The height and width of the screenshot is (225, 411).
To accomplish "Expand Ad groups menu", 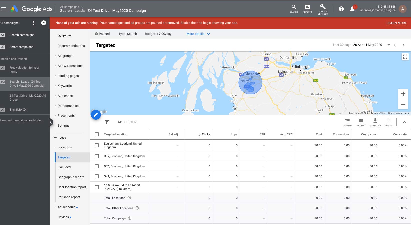I will 65,56.
